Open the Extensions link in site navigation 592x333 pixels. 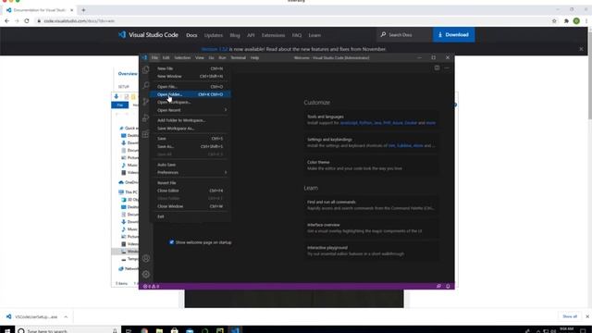coord(273,35)
